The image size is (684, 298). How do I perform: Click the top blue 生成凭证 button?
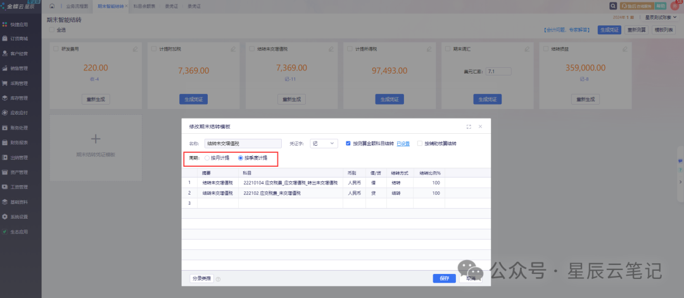click(609, 30)
